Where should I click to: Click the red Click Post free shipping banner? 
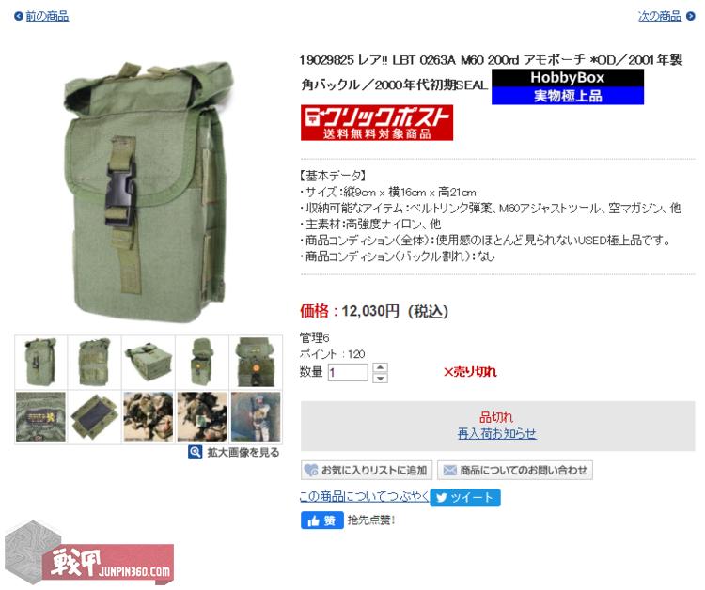[x=377, y=123]
